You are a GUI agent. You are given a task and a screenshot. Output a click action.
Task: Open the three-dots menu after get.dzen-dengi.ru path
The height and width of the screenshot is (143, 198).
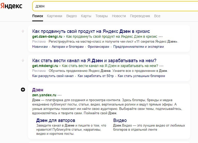[161, 37]
